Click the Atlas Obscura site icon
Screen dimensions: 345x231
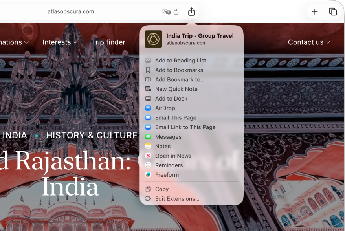[x=153, y=39]
